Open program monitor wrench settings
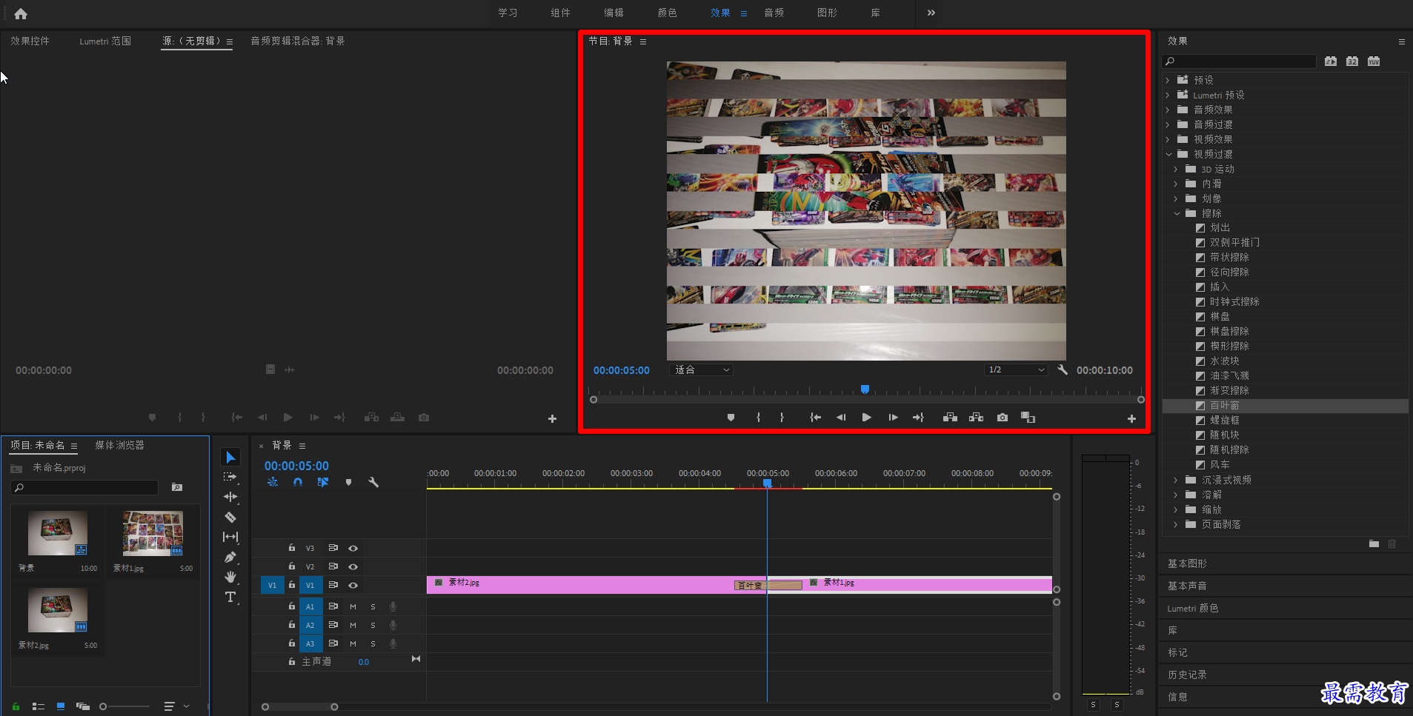Image resolution: width=1413 pixels, height=716 pixels. [x=1063, y=369]
